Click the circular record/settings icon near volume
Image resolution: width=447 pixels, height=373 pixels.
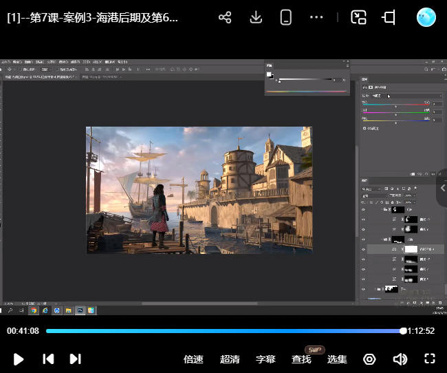tap(370, 359)
